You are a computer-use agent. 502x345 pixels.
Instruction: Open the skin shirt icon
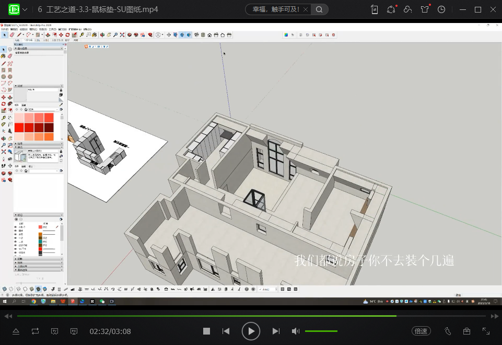point(425,9)
